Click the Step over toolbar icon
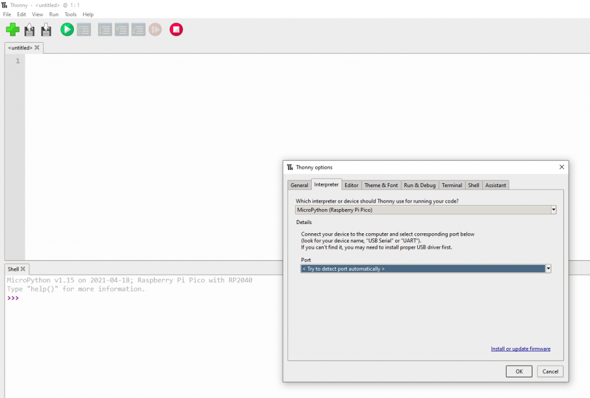Viewport: 590px width, 398px height. click(105, 29)
